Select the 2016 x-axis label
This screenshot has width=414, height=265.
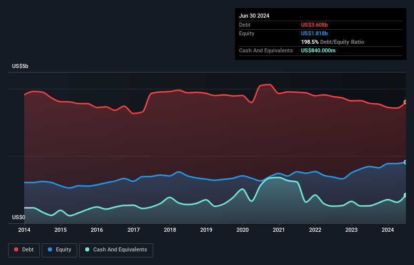pos(97,230)
